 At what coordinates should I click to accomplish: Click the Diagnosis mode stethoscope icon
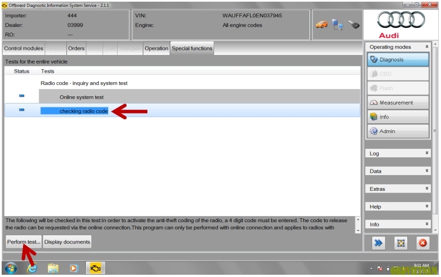[374, 59]
